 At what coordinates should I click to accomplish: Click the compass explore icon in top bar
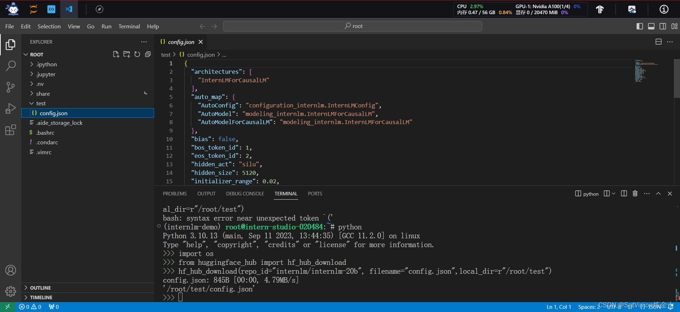click(100, 9)
